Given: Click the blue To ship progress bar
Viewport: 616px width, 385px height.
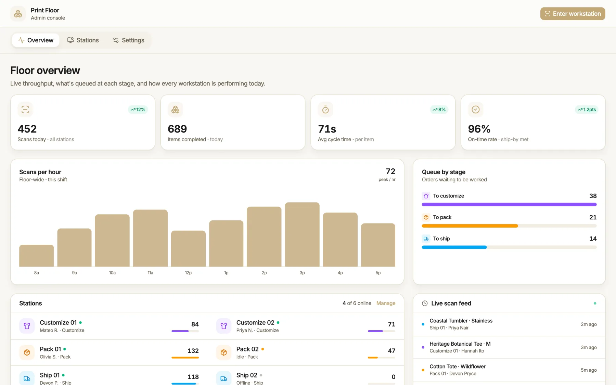Looking at the screenshot, I should [x=454, y=247].
